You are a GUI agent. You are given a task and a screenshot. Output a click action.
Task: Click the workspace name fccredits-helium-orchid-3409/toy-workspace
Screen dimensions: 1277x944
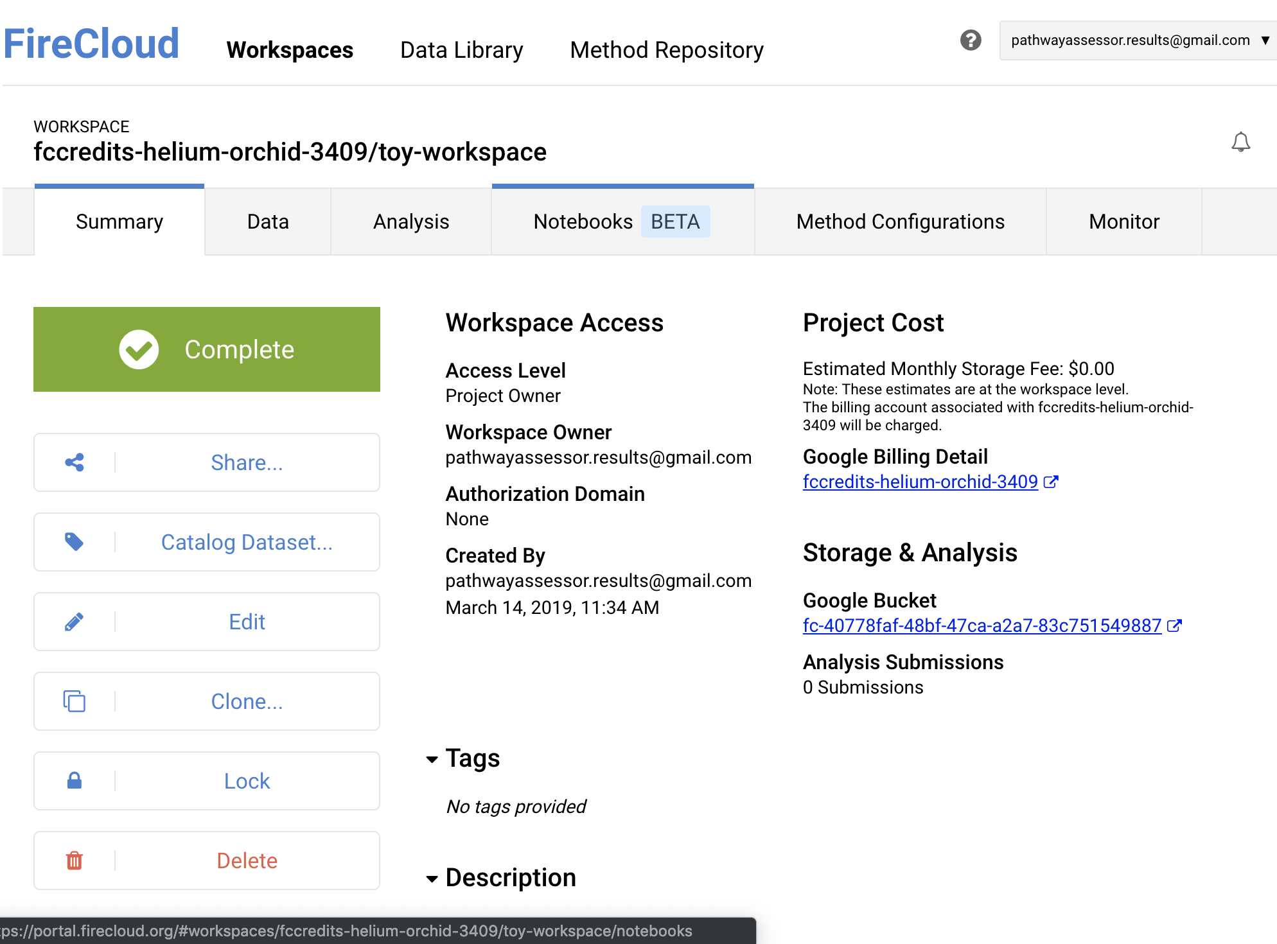coord(290,152)
